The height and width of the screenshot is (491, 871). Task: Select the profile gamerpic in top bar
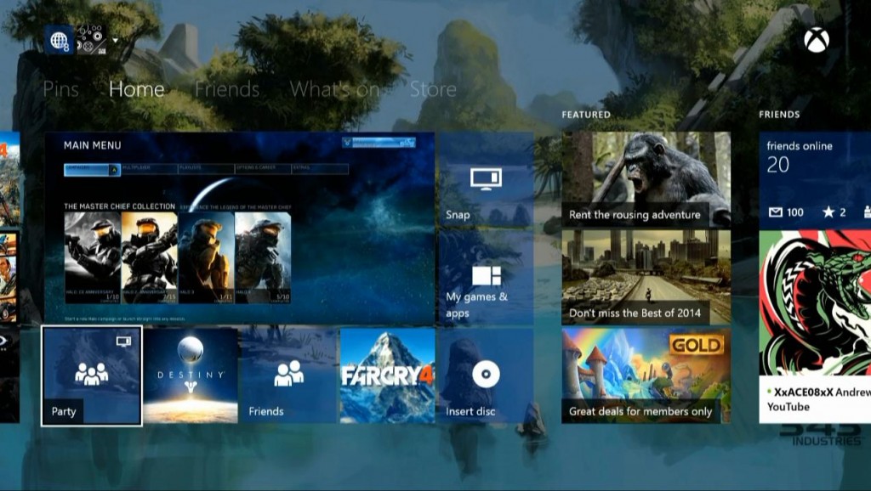(90, 39)
